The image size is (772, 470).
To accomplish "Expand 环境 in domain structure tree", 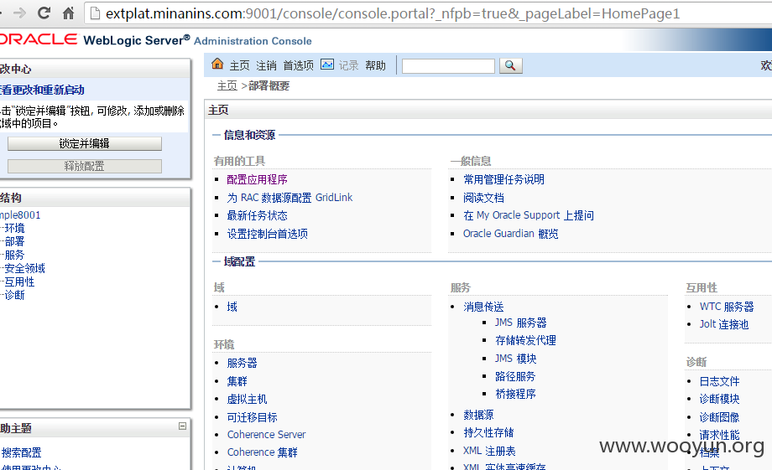I will (x=14, y=228).
